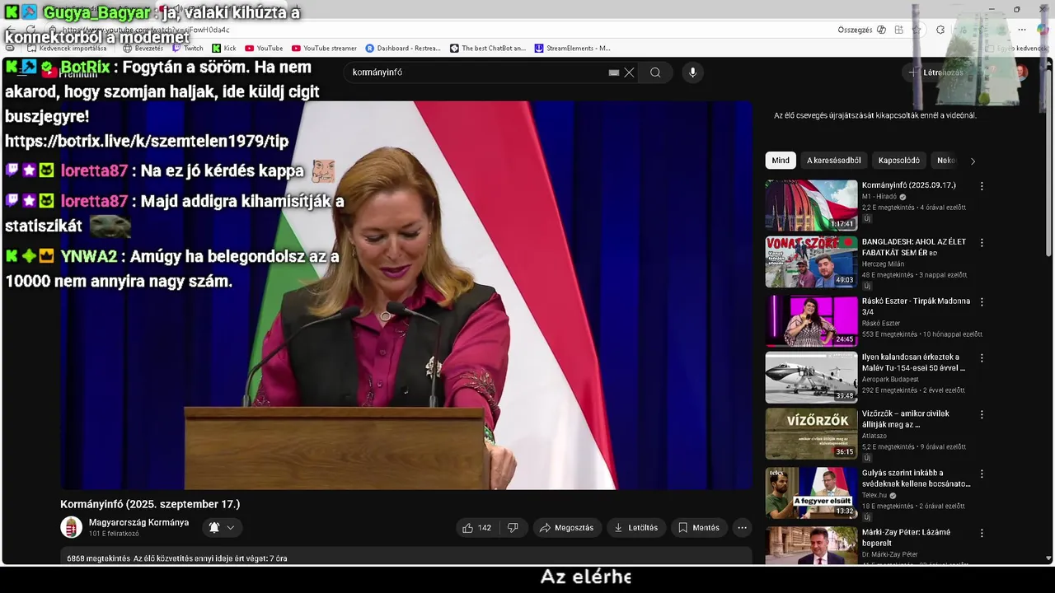Dislike the video with thumbs down

[513, 528]
